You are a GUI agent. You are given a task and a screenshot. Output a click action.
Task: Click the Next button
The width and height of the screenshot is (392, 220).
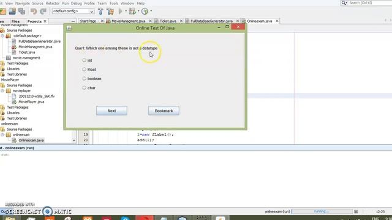111,111
